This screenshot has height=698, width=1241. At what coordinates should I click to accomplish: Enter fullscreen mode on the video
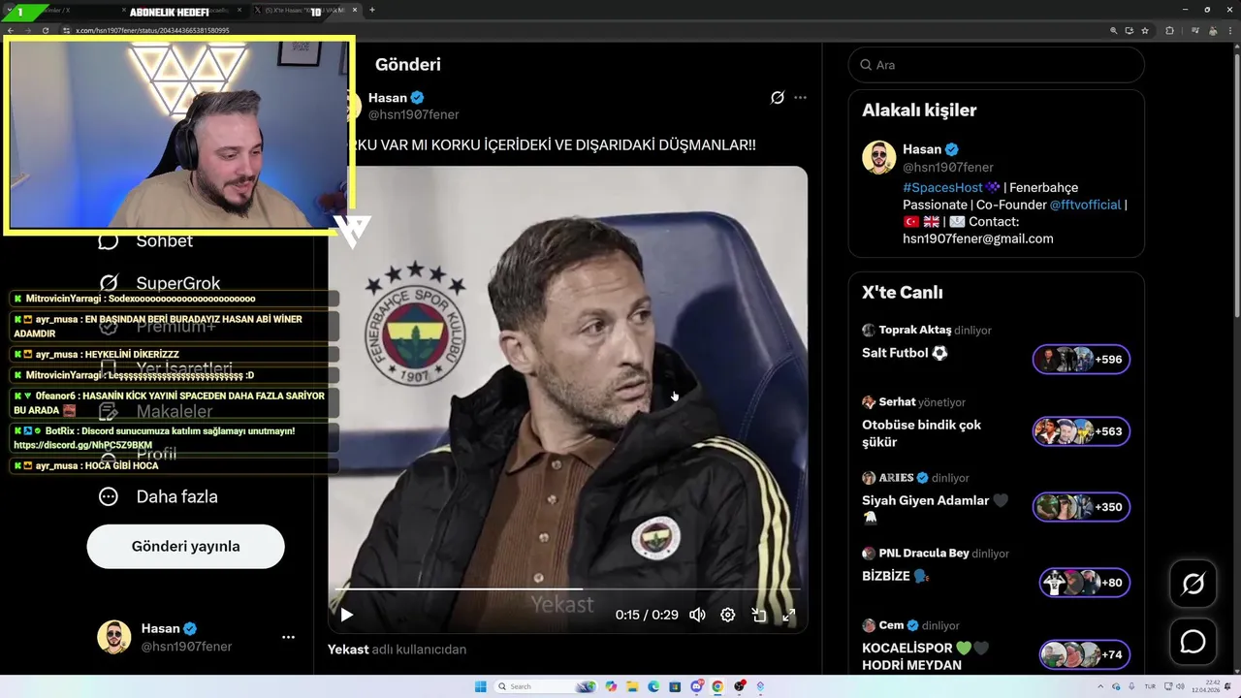(789, 615)
